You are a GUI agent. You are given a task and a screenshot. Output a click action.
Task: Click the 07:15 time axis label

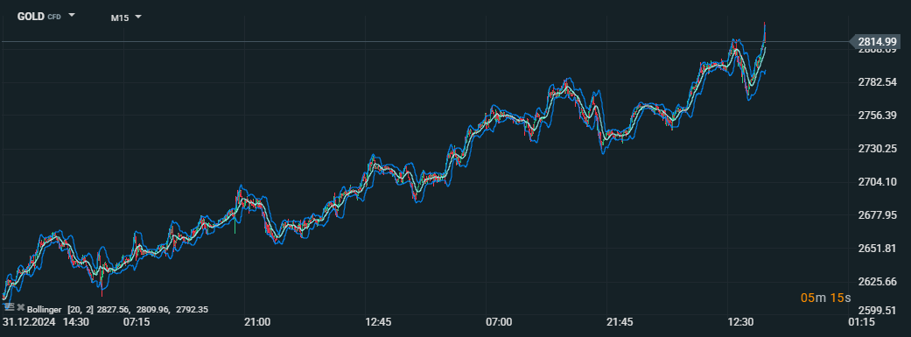pyautogui.click(x=137, y=322)
